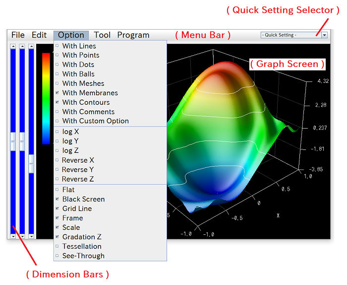Enable the With Meshes option
The width and height of the screenshot is (347, 285).
click(x=110, y=83)
